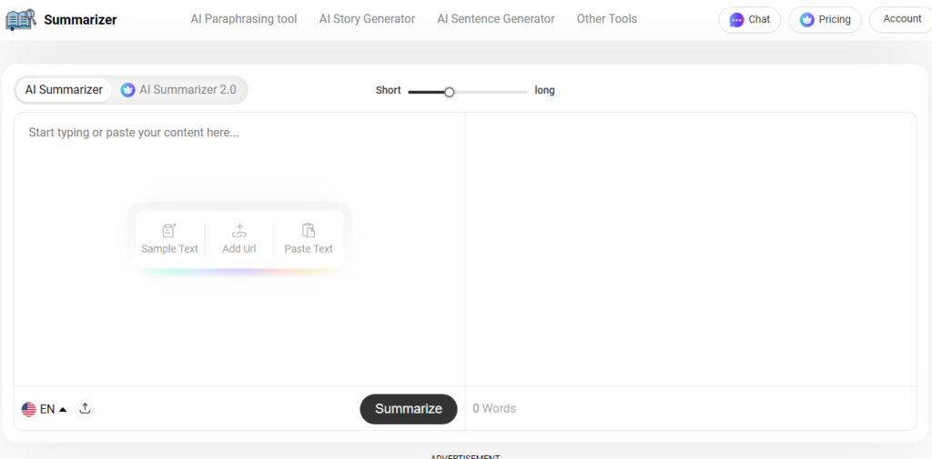
Task: Open AI Story Generator menu item
Action: pyautogui.click(x=367, y=19)
